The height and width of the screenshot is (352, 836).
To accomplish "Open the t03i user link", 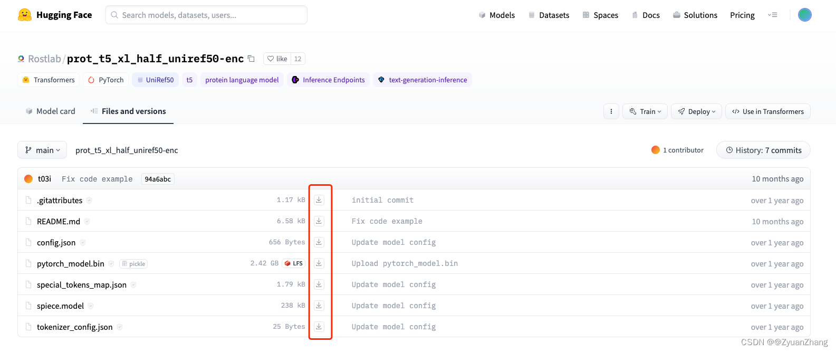I will click(44, 179).
